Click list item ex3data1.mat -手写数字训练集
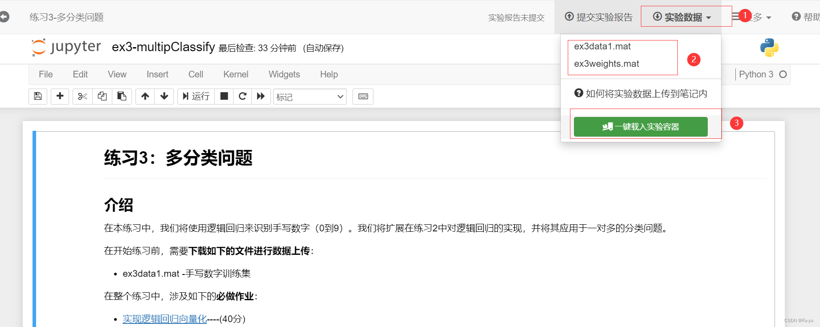 (x=187, y=273)
